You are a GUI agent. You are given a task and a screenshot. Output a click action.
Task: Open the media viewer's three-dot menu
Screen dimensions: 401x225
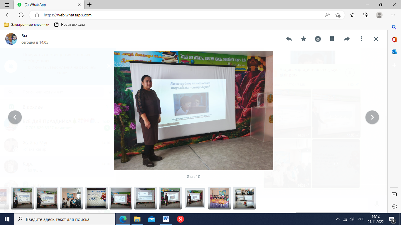[361, 39]
